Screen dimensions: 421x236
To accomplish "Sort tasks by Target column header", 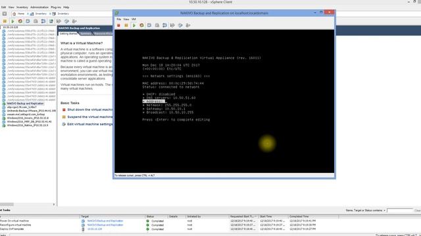I will pos(112,216).
